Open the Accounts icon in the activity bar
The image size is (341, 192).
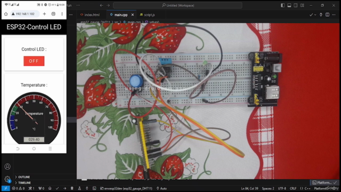pyautogui.click(x=7, y=166)
